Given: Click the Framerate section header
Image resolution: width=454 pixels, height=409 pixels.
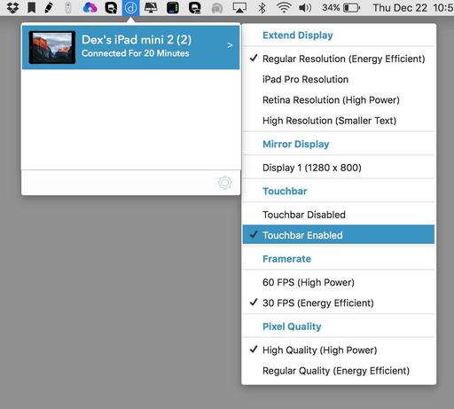Looking at the screenshot, I should (286, 259).
